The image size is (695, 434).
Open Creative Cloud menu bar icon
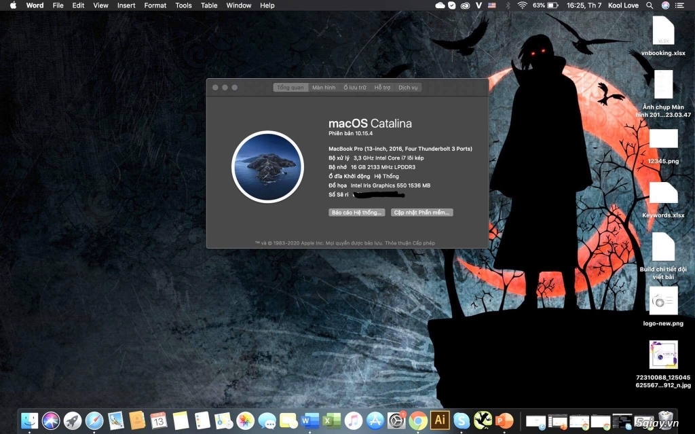coord(465,5)
